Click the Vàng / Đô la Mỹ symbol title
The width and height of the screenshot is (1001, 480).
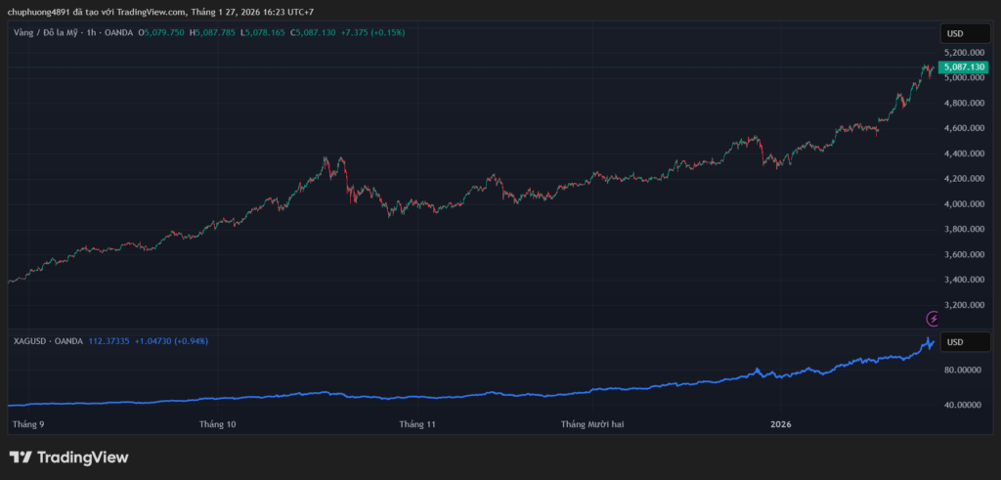pyautogui.click(x=45, y=32)
